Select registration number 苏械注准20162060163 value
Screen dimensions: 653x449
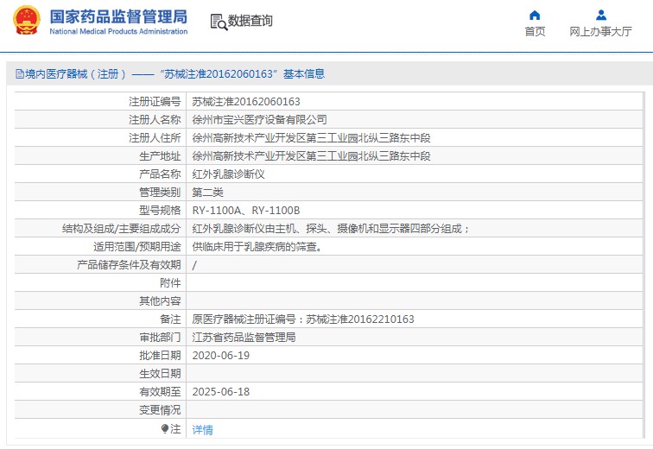[x=246, y=102]
